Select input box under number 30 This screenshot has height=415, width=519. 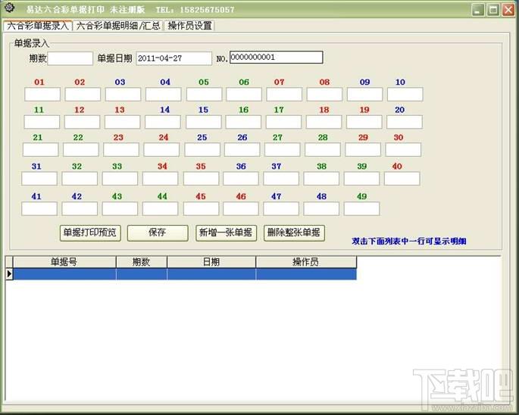tap(403, 150)
